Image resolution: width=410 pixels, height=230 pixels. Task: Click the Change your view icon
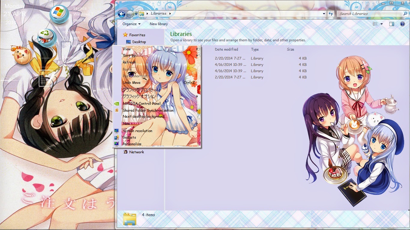click(375, 24)
